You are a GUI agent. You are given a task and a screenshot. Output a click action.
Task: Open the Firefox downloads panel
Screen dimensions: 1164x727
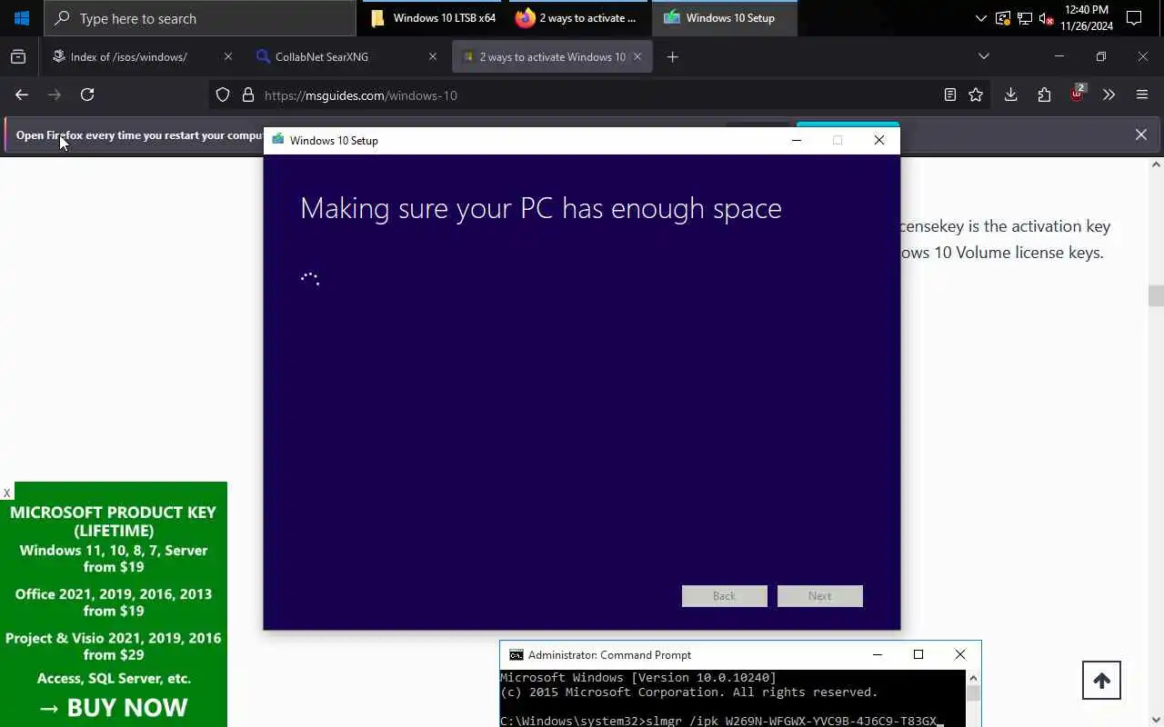(x=1010, y=95)
